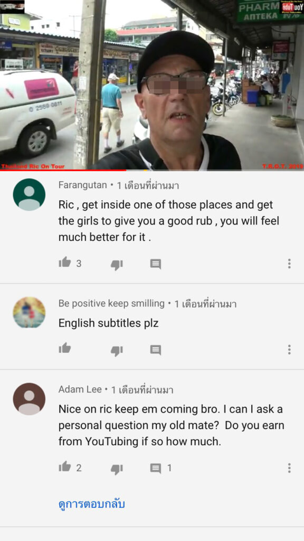Reply to Farangutan's comment
The image size is (304, 541).
click(x=156, y=264)
